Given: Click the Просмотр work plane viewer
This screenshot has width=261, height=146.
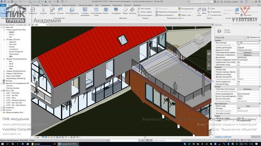Looking at the screenshot, I should [x=246, y=15].
